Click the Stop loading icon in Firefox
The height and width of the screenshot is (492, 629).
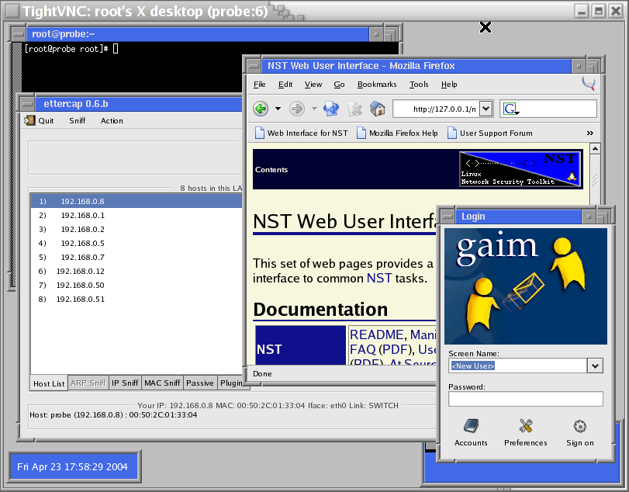point(354,109)
